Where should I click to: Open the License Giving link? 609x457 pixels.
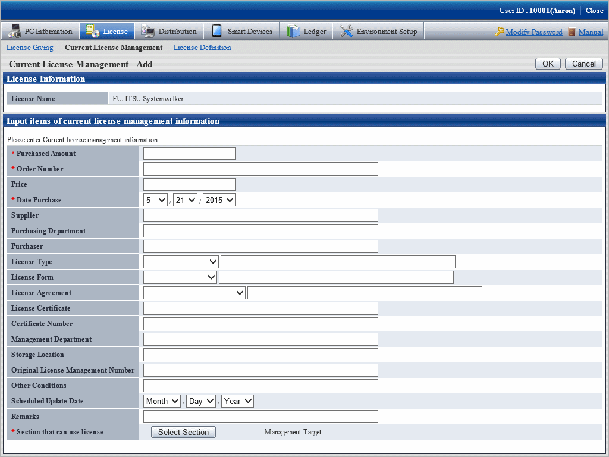click(x=30, y=48)
